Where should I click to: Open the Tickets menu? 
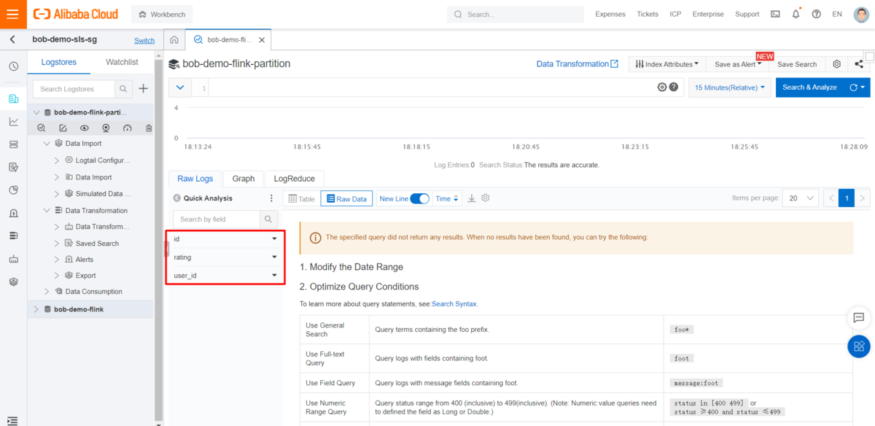[647, 14]
